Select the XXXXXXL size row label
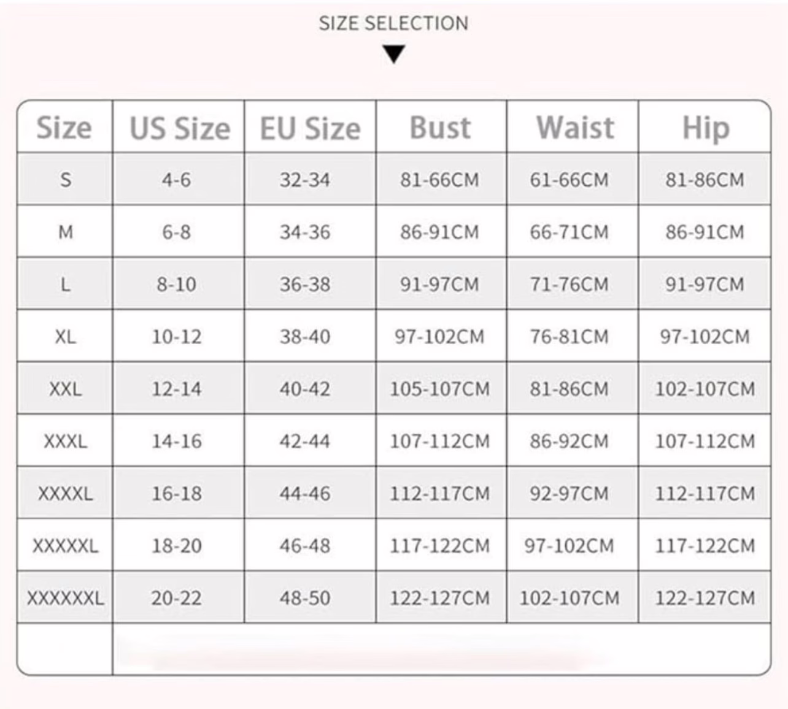The height and width of the screenshot is (709, 788). [x=66, y=598]
